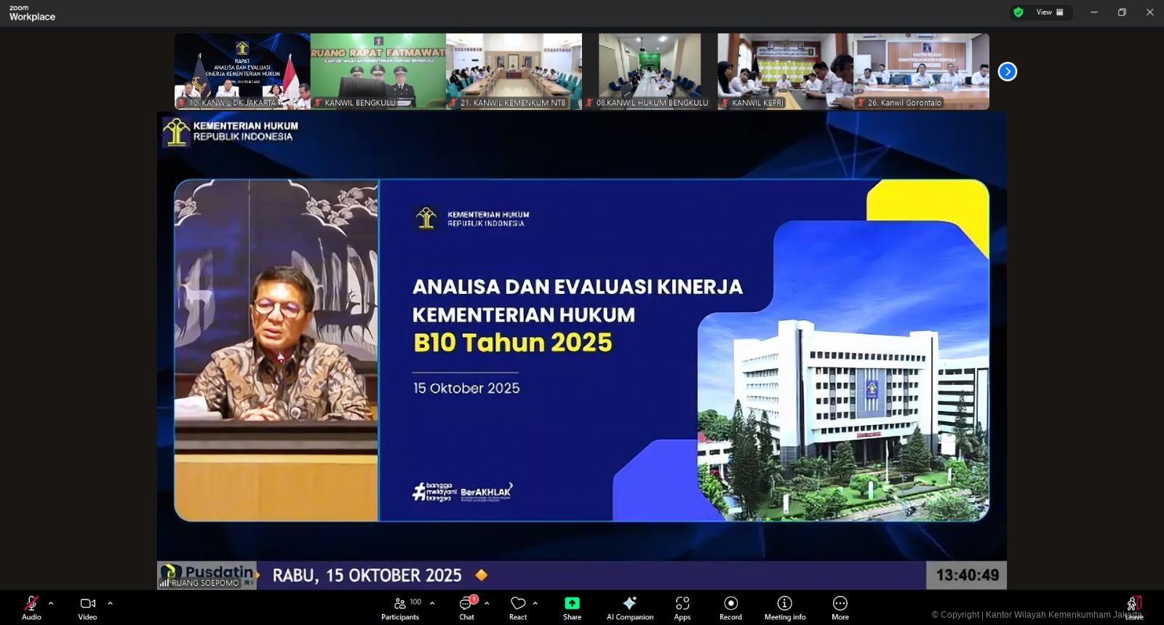
Task: Expand the chat options chevron
Action: pos(487,603)
